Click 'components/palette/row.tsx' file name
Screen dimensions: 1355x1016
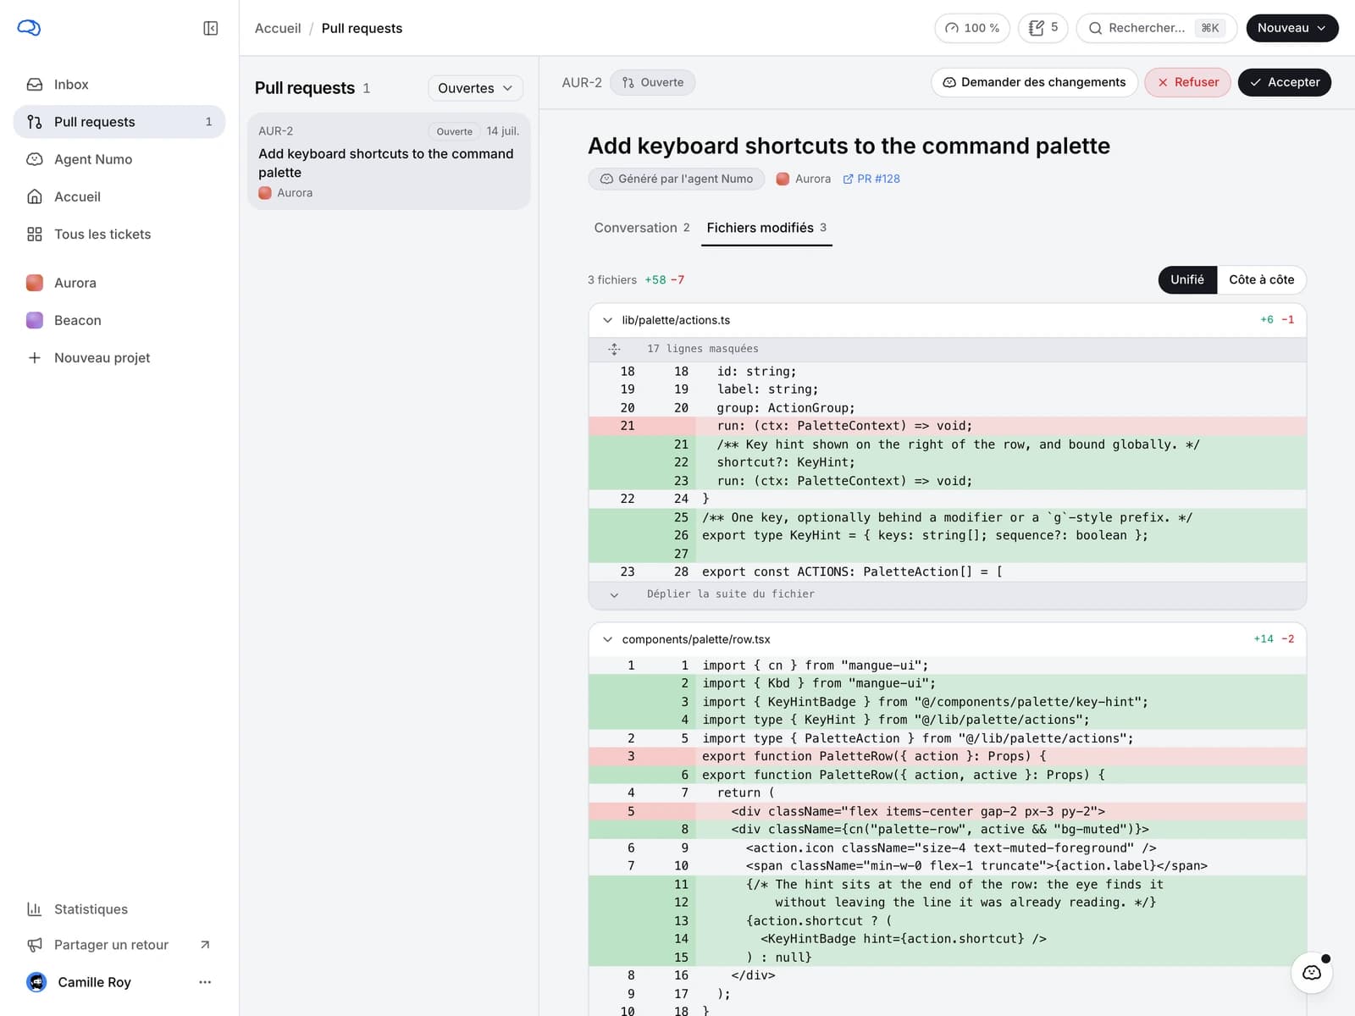(696, 639)
